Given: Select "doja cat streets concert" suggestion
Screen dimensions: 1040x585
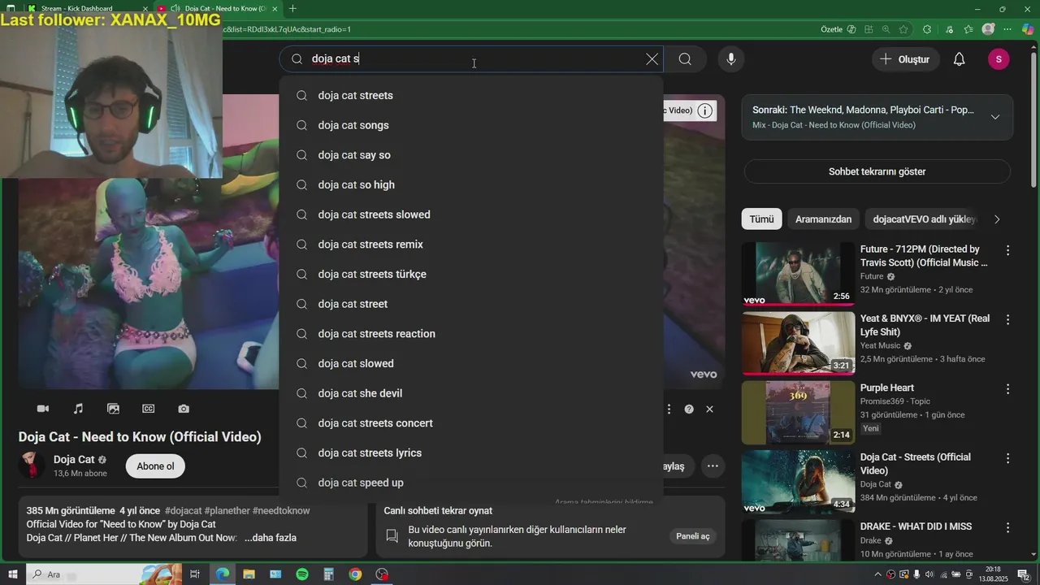Looking at the screenshot, I should [471, 423].
